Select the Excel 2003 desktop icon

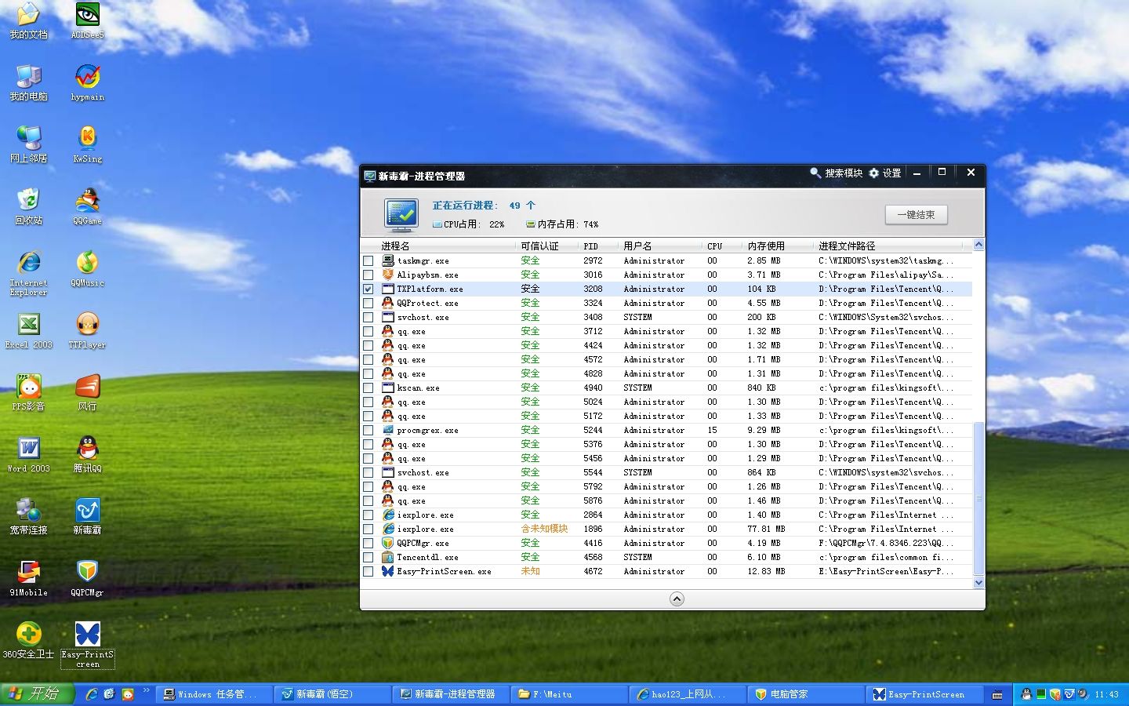[x=28, y=330]
